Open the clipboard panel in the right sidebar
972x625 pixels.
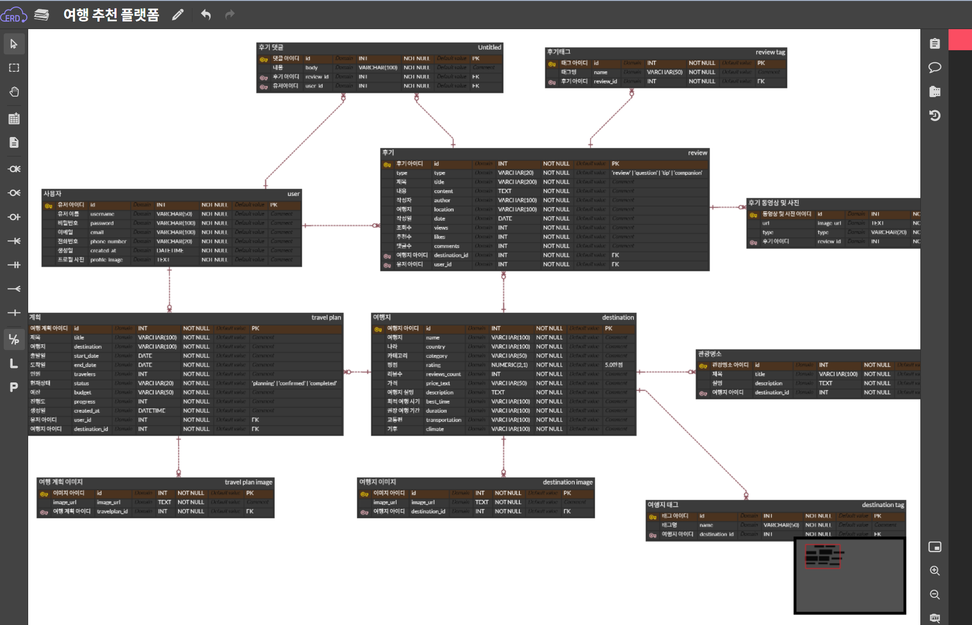point(935,44)
